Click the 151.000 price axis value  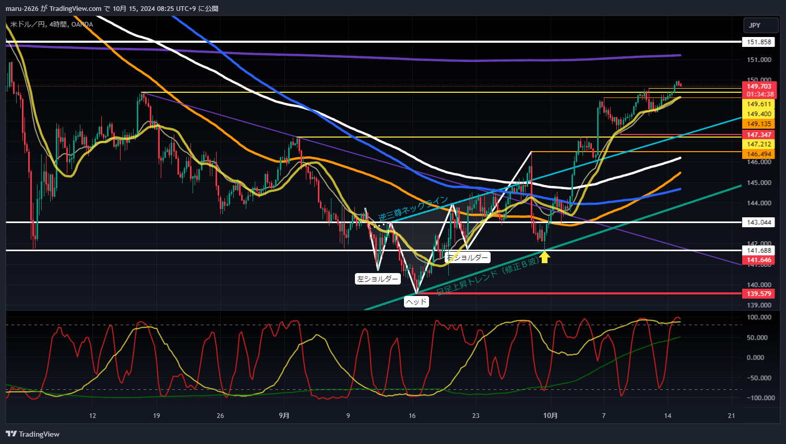coord(759,60)
